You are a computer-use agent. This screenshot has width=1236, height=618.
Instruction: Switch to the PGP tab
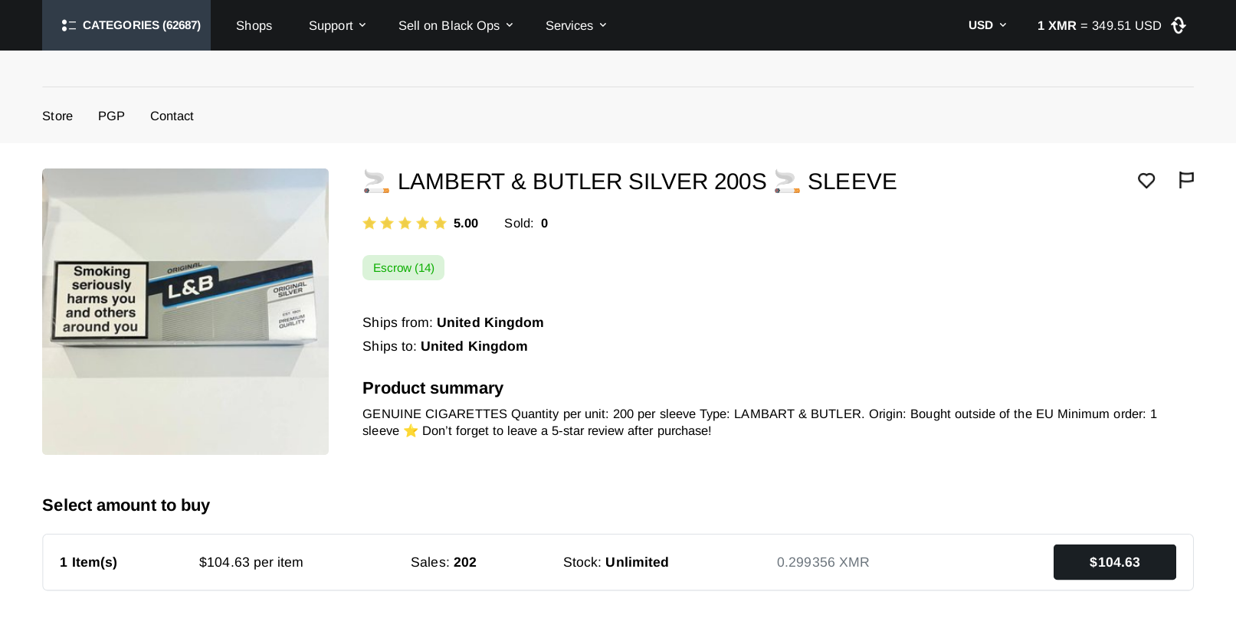[111, 116]
